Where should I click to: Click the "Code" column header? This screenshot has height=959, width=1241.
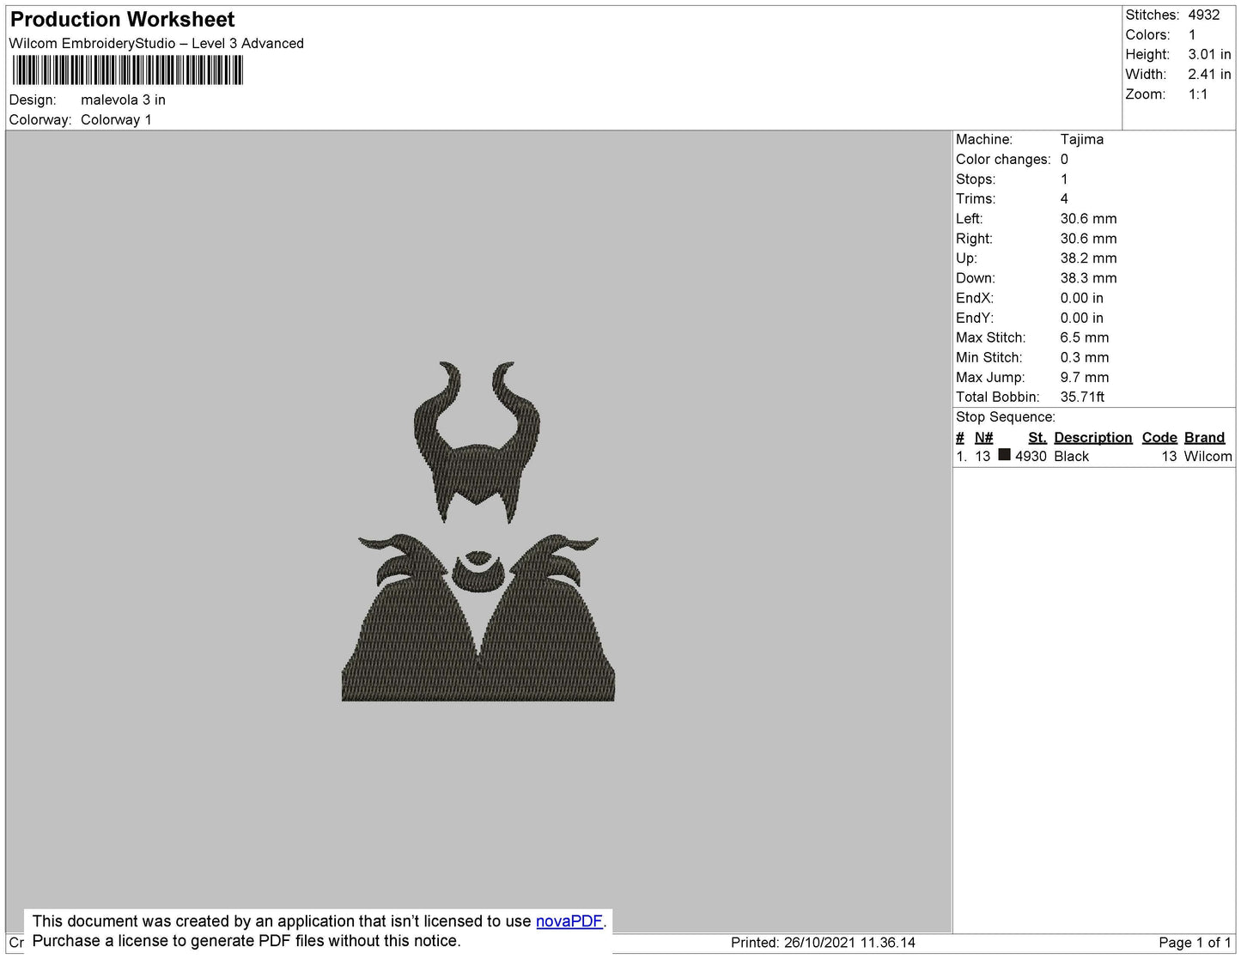pos(1159,438)
